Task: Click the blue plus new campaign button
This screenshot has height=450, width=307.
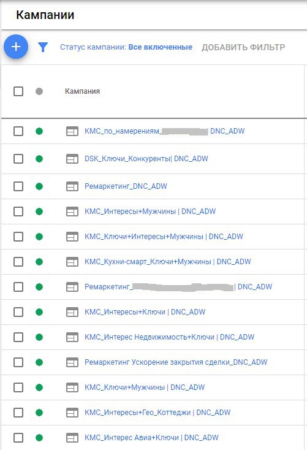Action: pos(16,47)
